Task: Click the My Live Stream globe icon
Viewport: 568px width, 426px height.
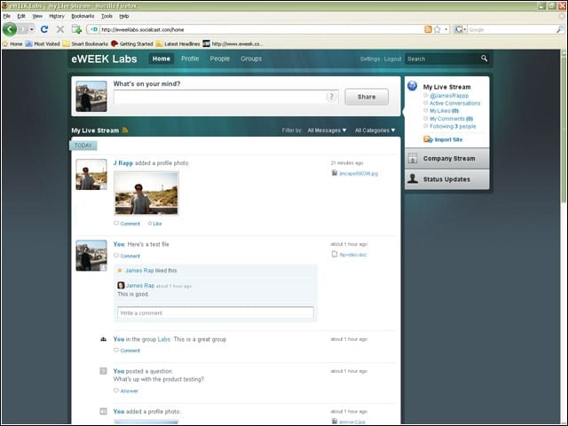Action: [x=412, y=86]
